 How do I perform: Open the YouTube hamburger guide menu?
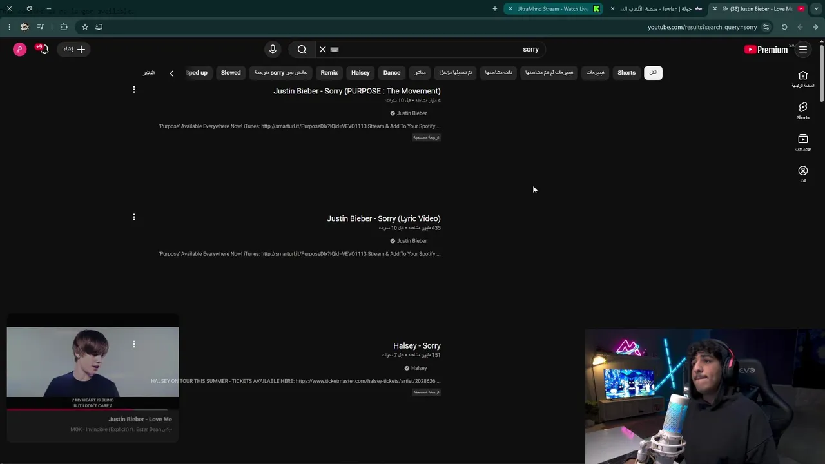pos(803,50)
